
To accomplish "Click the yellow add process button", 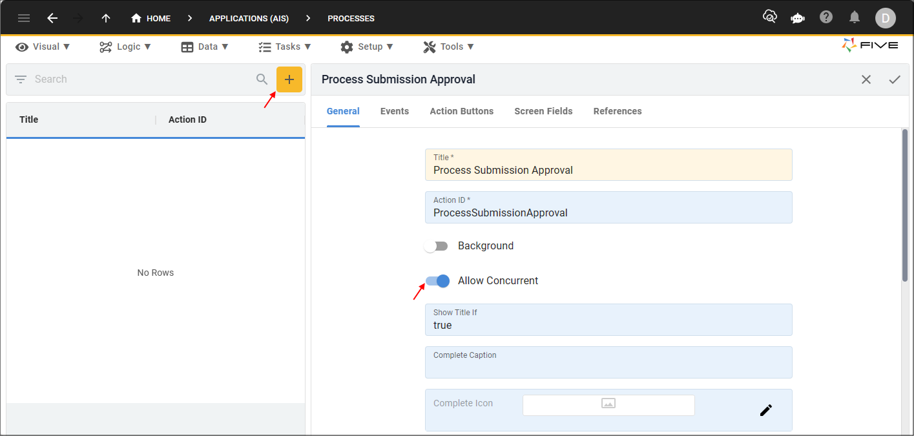I will click(x=289, y=79).
